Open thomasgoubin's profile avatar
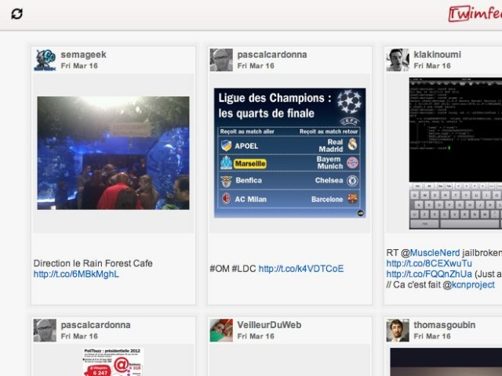Screen dimensions: 502x376 pos(398,331)
